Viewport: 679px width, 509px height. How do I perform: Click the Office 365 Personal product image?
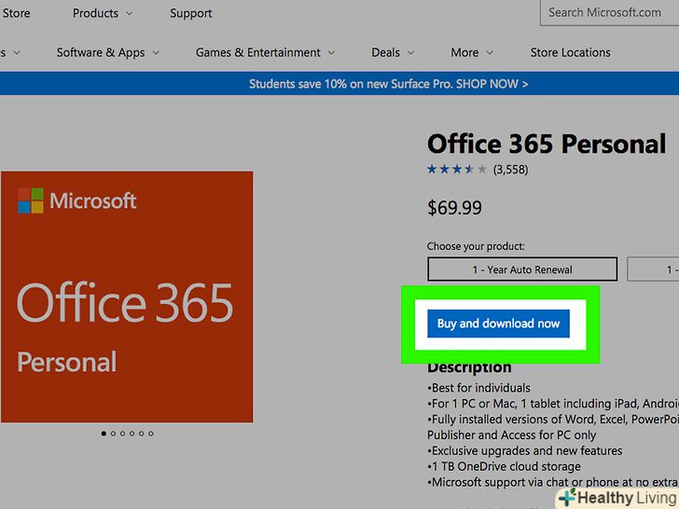(127, 296)
